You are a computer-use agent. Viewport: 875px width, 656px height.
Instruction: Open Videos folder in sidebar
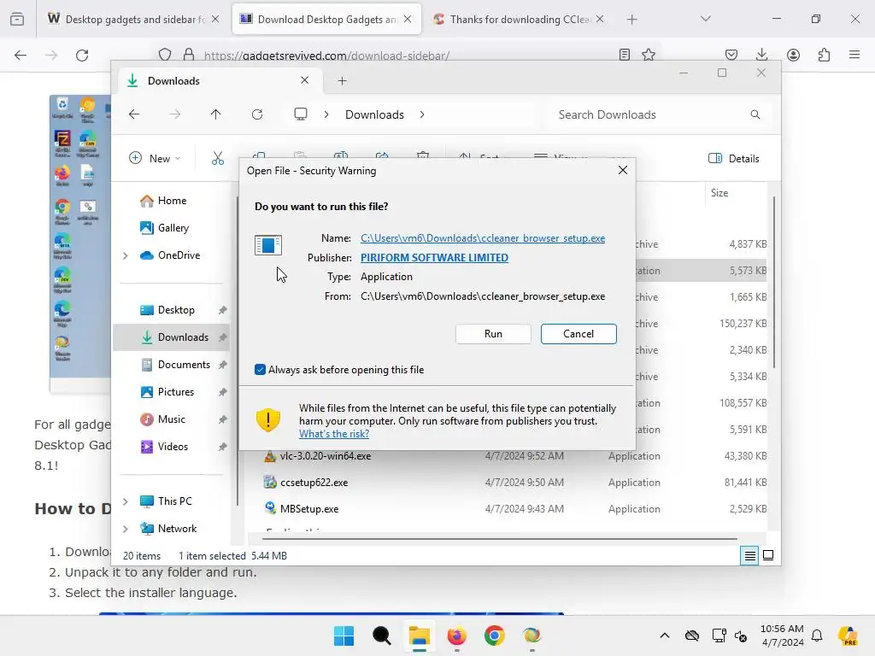(173, 446)
